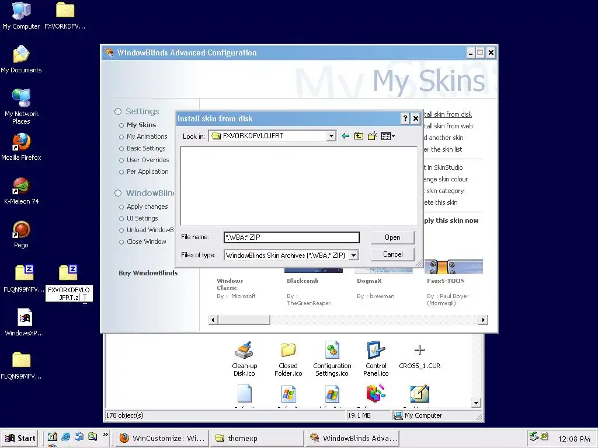
Task: Click the Cancel button in dialog
Action: (392, 254)
